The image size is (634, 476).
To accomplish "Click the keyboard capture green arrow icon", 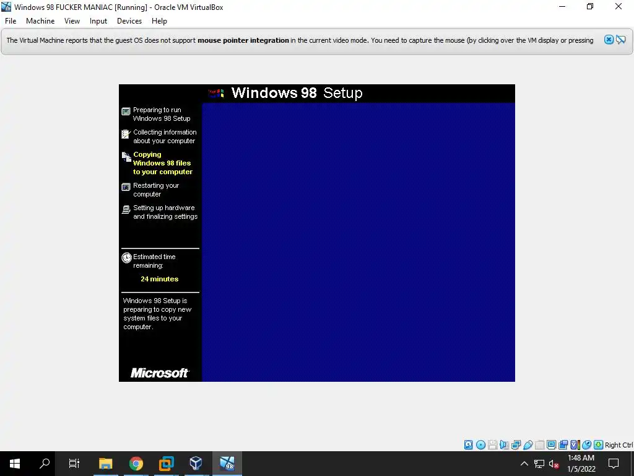I will (599, 445).
